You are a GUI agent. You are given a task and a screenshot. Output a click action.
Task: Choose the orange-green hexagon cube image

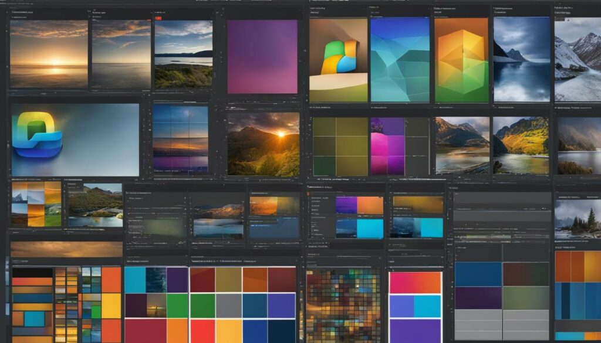[x=461, y=60]
